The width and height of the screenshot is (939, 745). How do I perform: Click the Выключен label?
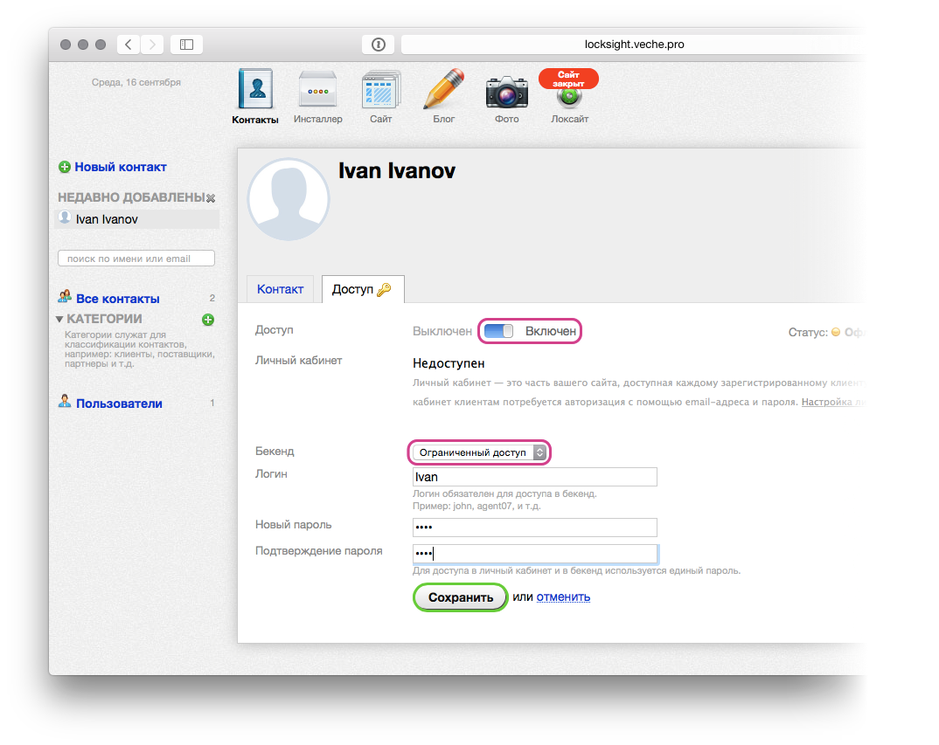pos(442,332)
